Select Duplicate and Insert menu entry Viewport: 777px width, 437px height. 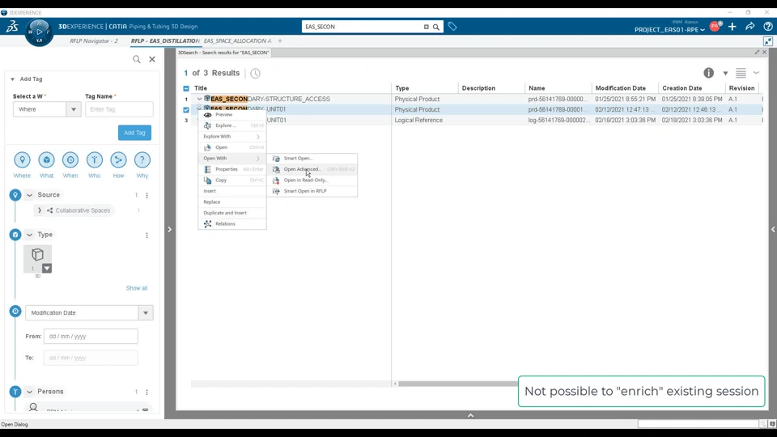point(232,213)
